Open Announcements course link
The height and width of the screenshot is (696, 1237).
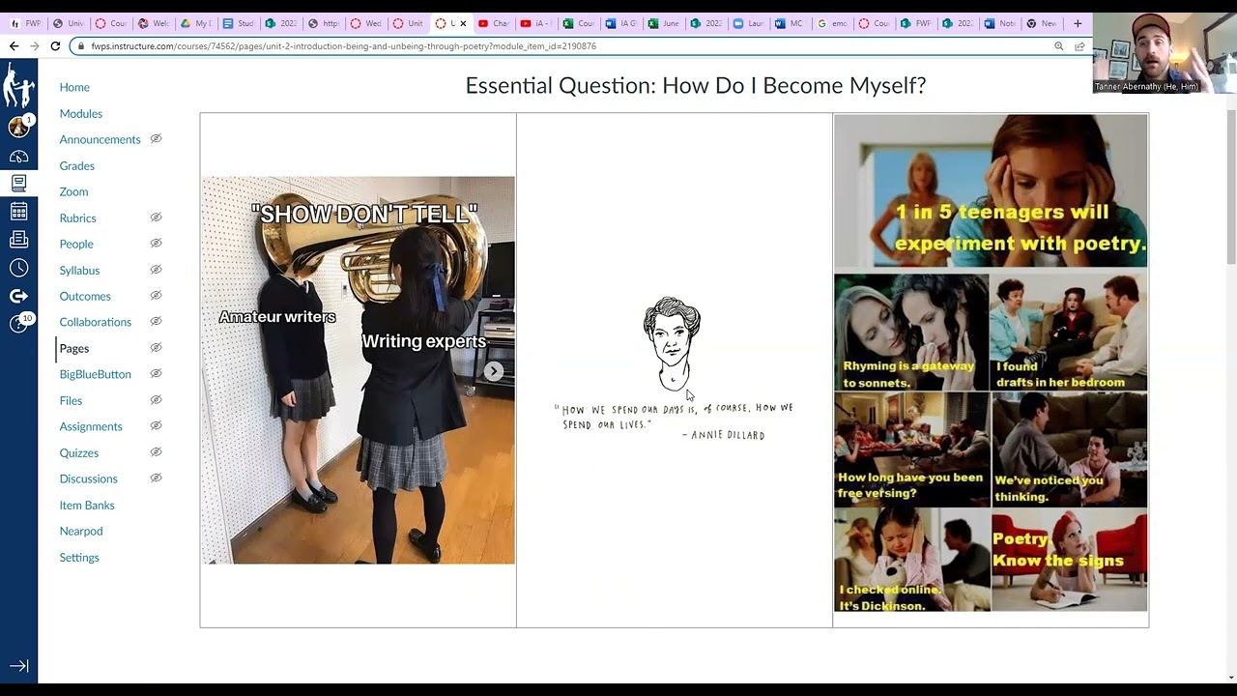(100, 139)
